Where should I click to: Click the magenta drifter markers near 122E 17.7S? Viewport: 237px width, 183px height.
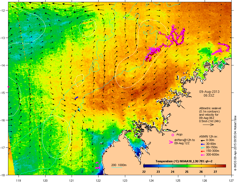pyautogui.click(x=97, y=166)
